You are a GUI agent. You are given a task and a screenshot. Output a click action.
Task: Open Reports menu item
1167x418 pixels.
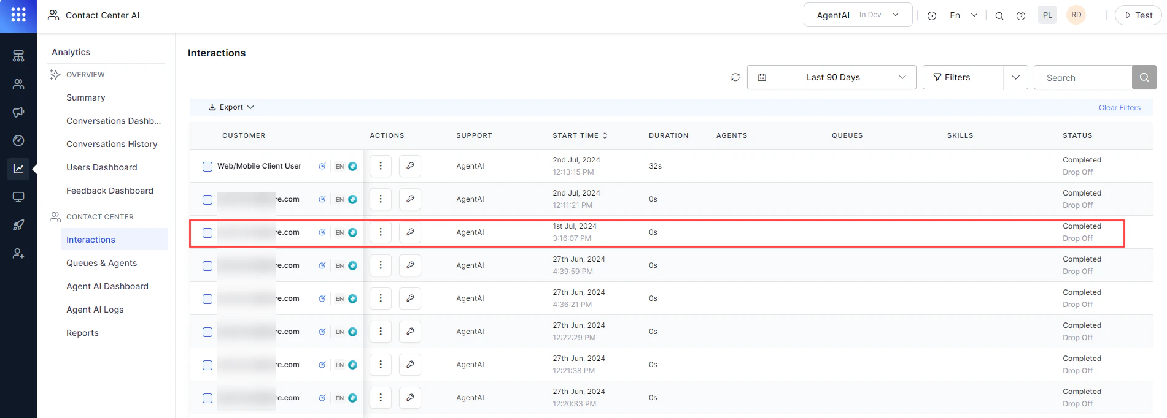pyautogui.click(x=82, y=333)
